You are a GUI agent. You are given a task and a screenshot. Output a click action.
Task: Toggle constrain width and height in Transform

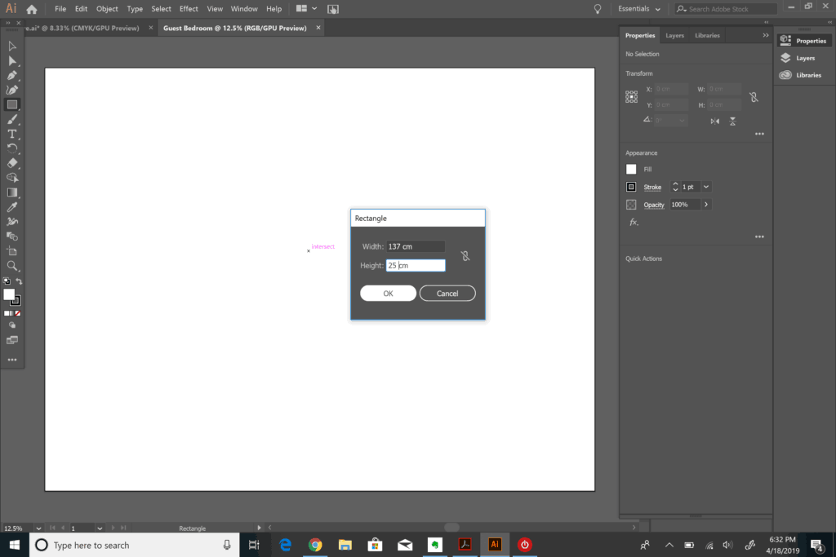pos(754,97)
